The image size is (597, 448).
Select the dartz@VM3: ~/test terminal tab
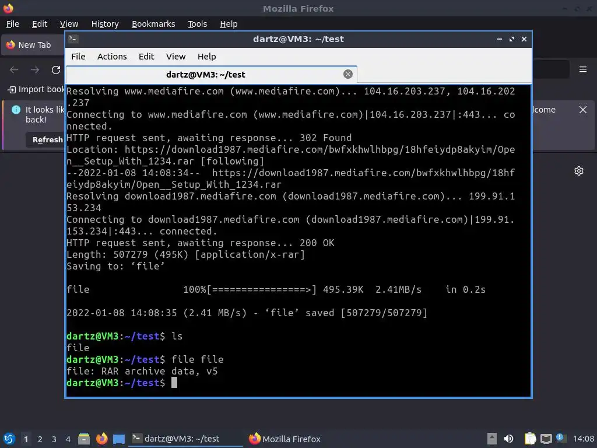(211, 74)
